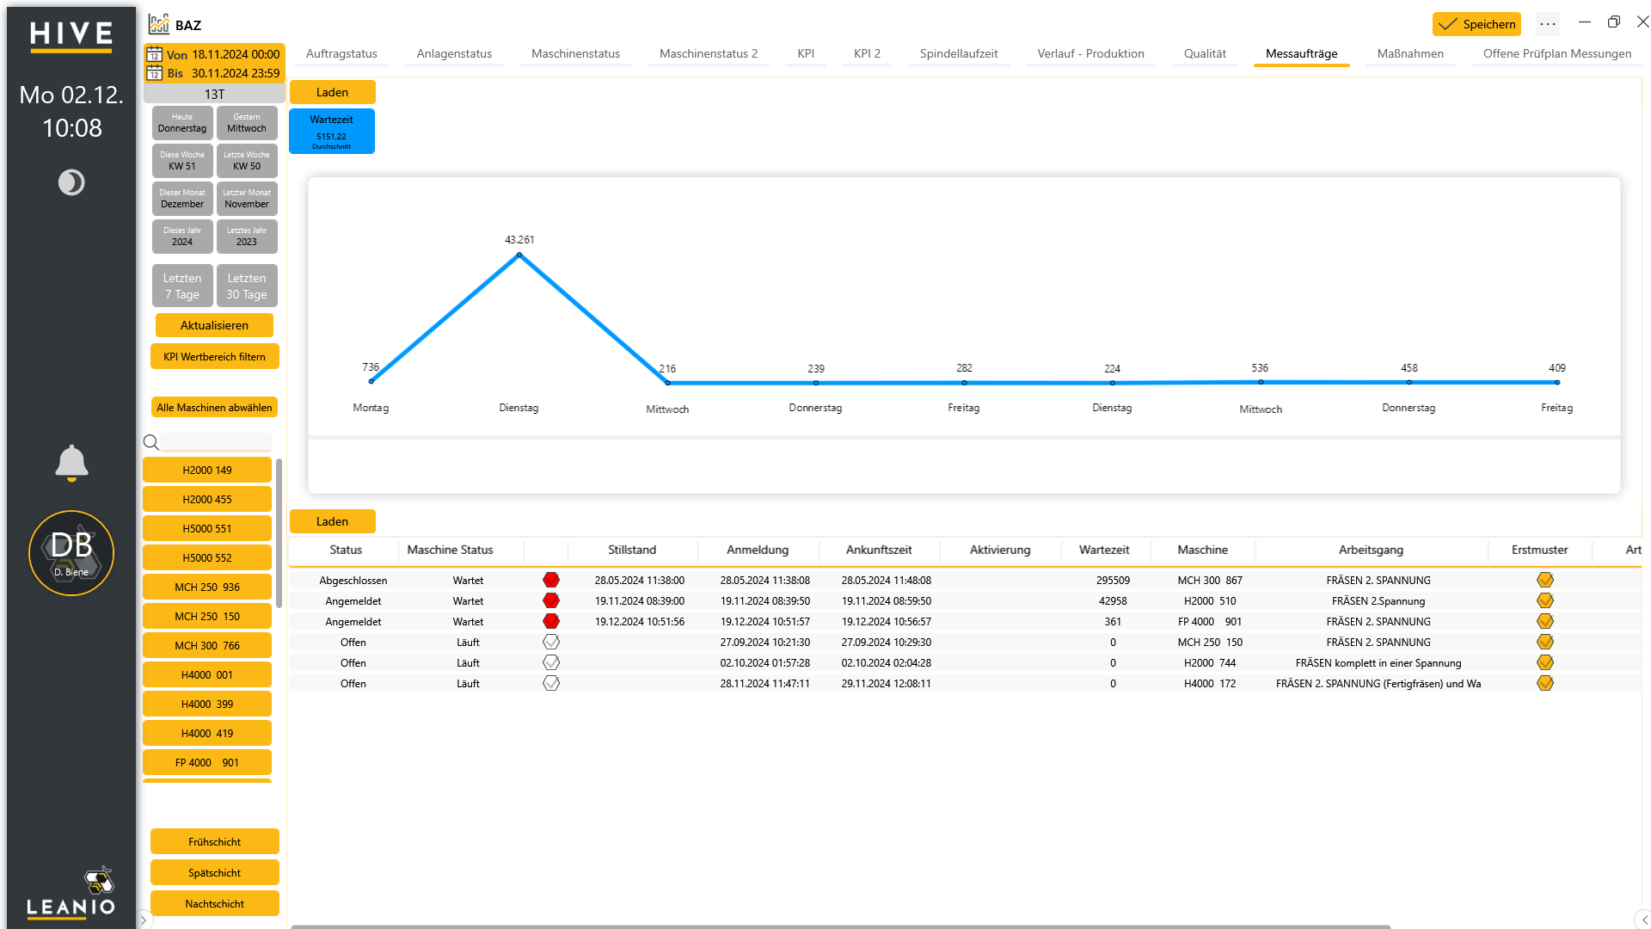This screenshot has width=1651, height=929.
Task: Toggle machine H4000 399 filter
Action: tap(207, 704)
